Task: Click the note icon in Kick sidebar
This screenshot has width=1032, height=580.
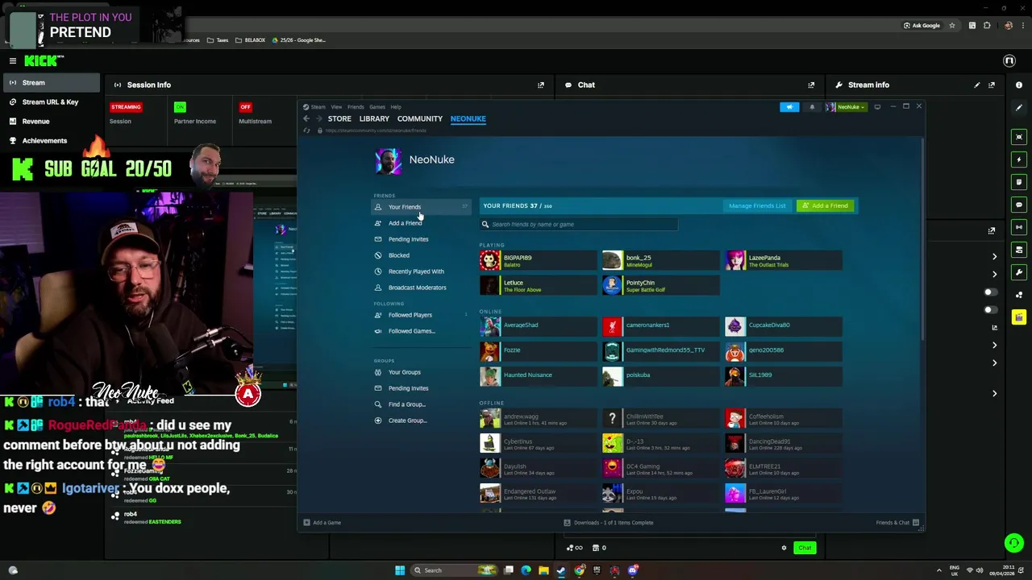Action: click(x=1019, y=182)
